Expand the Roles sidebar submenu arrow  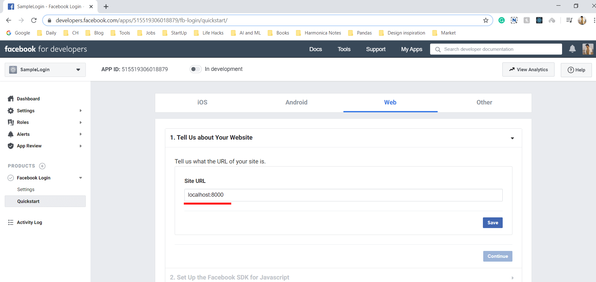(81, 122)
